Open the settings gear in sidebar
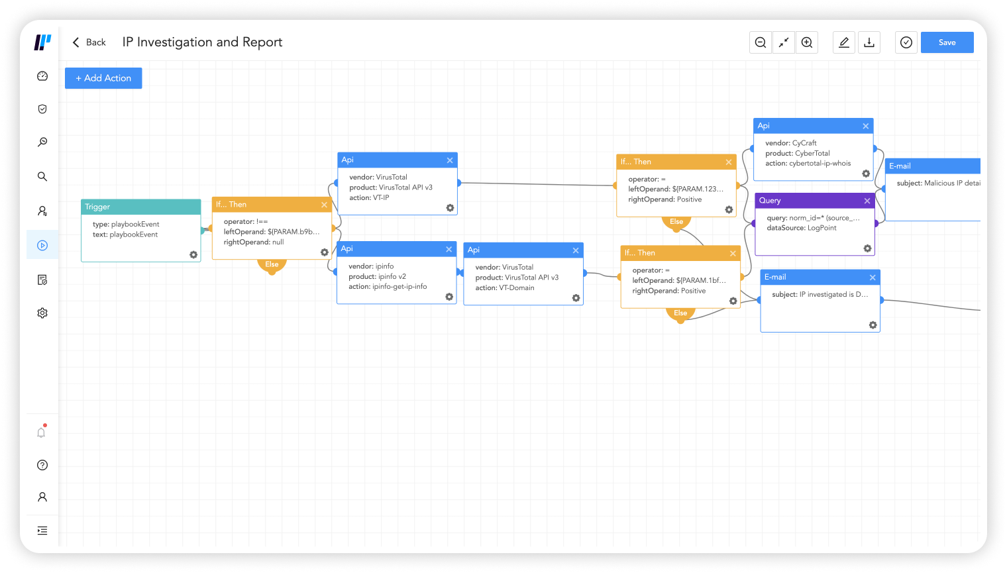 (x=42, y=313)
